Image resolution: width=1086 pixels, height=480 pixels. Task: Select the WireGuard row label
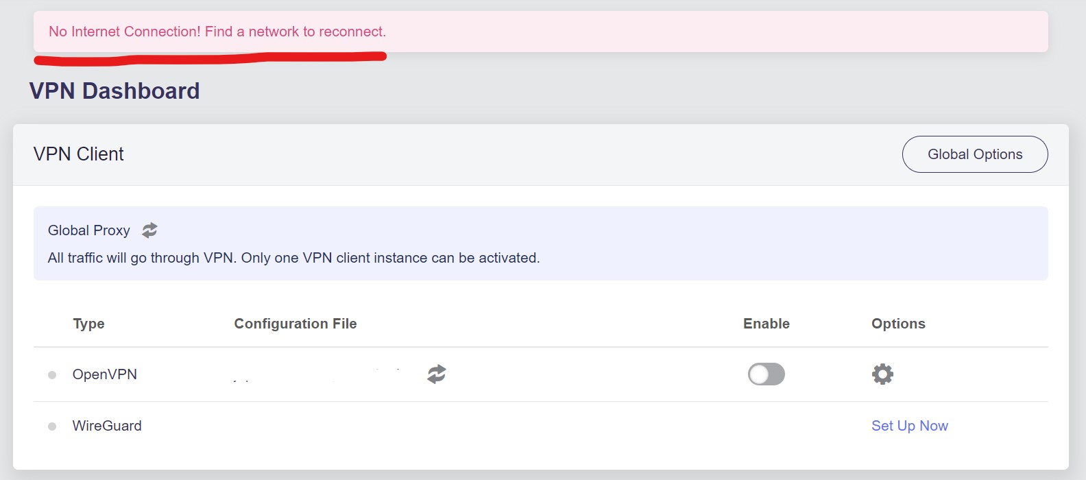107,426
